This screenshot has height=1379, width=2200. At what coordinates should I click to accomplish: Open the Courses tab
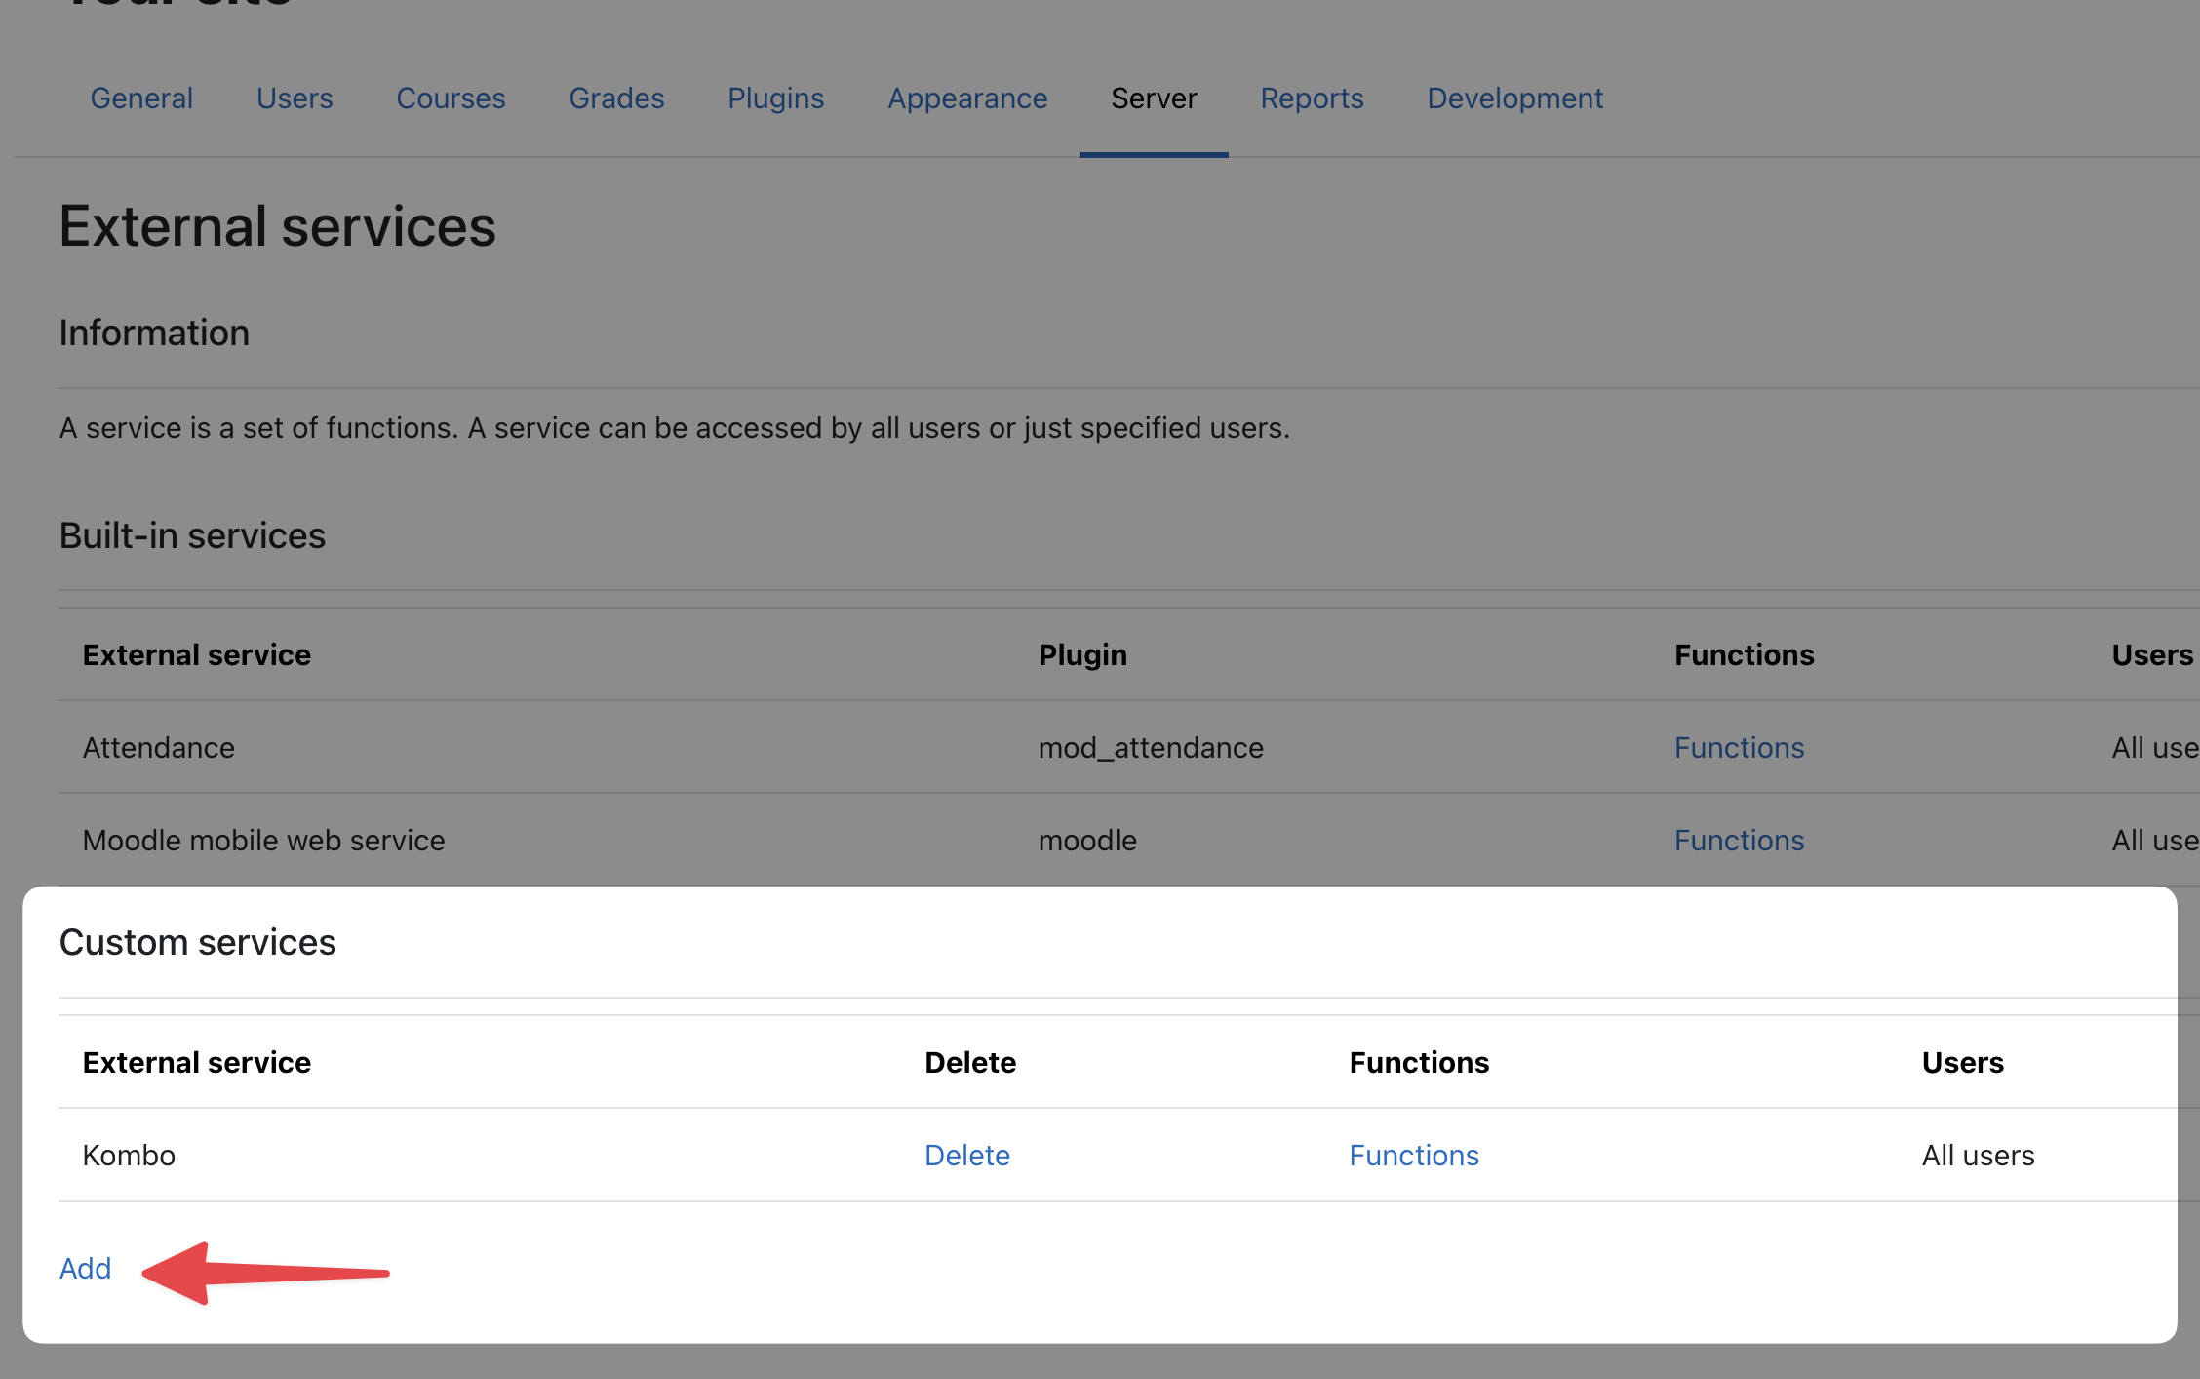(451, 98)
